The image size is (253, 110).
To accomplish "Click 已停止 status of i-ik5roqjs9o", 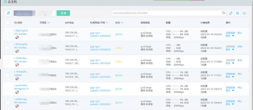I will click(x=119, y=48).
